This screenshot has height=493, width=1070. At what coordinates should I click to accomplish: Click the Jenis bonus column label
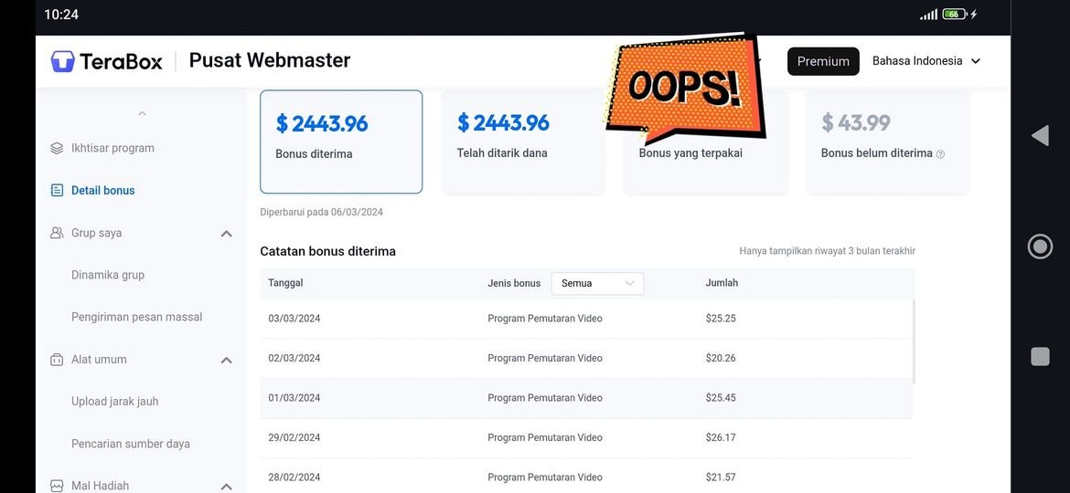(x=514, y=283)
